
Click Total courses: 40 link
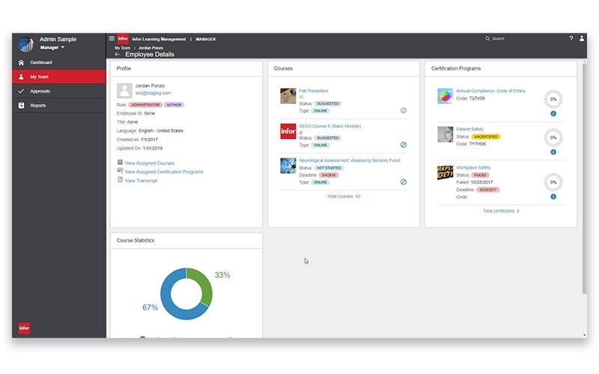344,196
